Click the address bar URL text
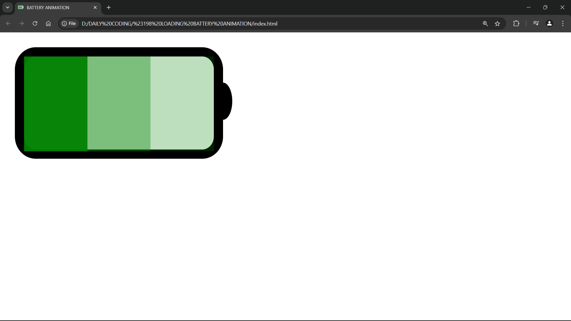This screenshot has width=571, height=321. [x=179, y=23]
